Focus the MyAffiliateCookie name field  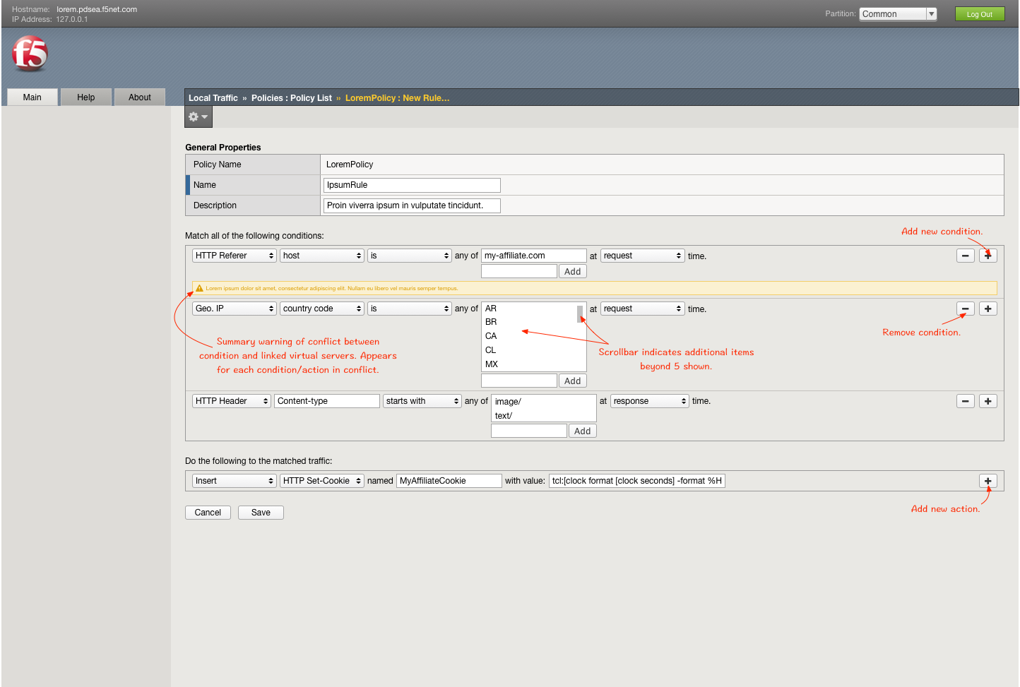click(x=449, y=481)
